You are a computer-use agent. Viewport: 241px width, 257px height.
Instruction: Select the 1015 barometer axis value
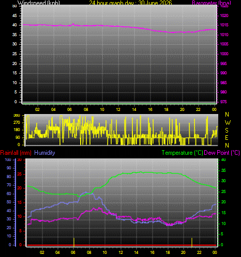point(224,25)
